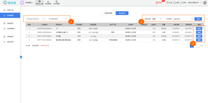Image resolution: width=208 pixels, height=103 pixels.
Task: Open 库存盘点 in the sidebar
Action: [x=10, y=23]
